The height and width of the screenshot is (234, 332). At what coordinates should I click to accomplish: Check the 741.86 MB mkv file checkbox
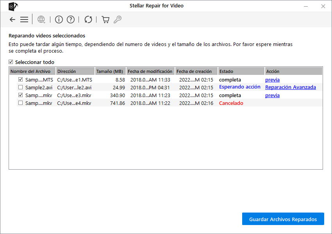21,103
